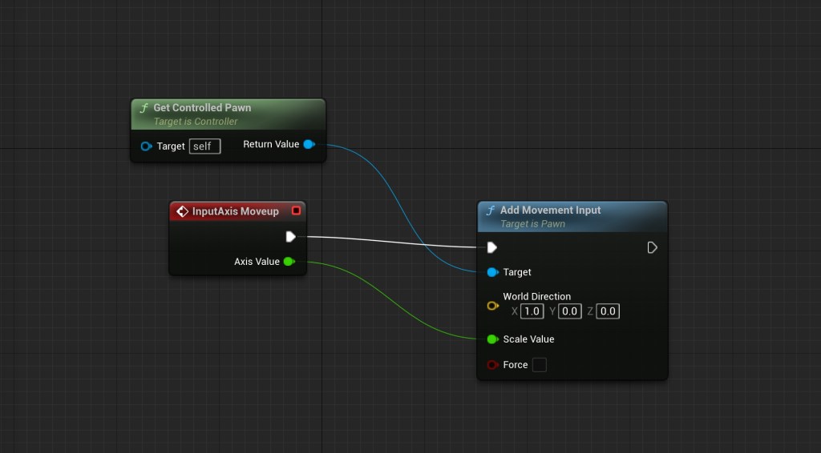
Task: Click the red delegate square on InputAxis Moveup
Action: pyautogui.click(x=296, y=210)
